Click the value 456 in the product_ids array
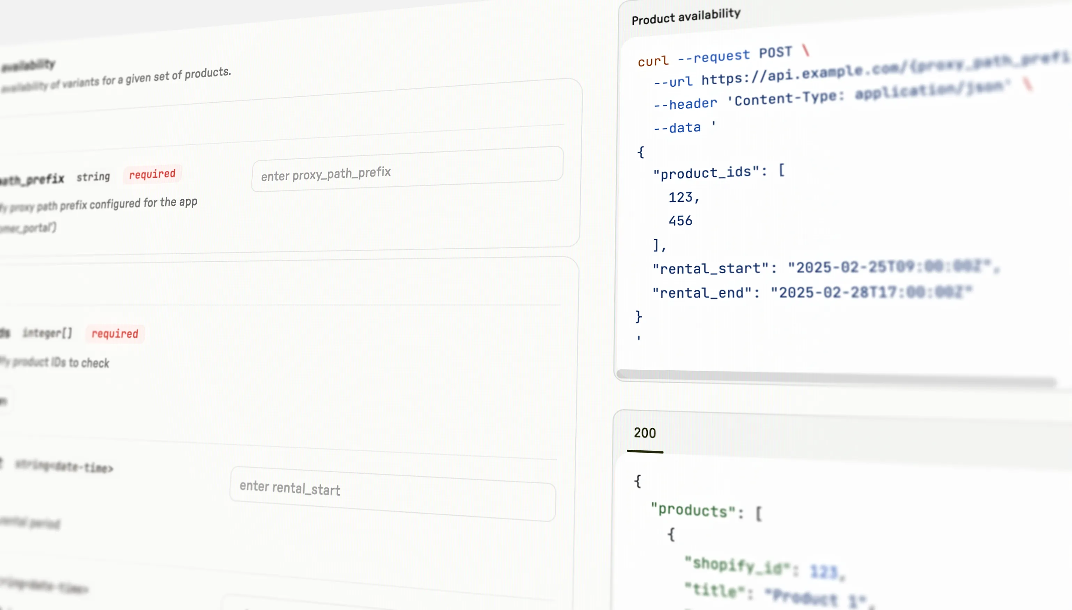 coord(680,221)
